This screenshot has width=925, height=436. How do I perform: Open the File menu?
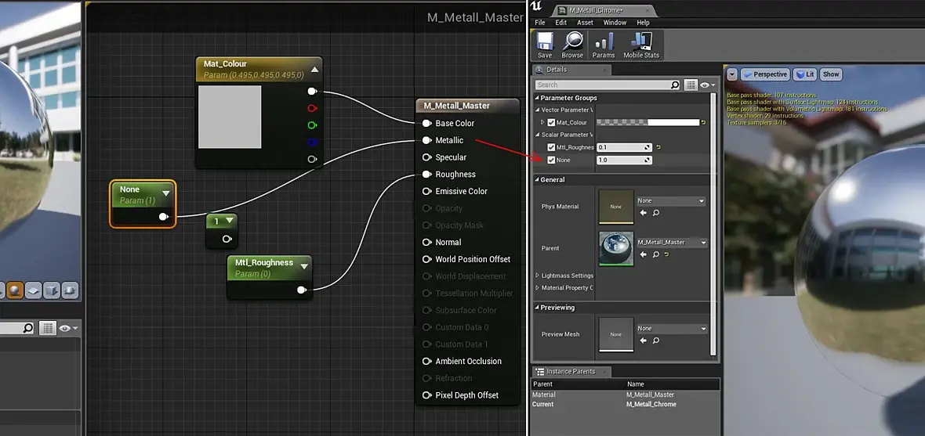540,23
